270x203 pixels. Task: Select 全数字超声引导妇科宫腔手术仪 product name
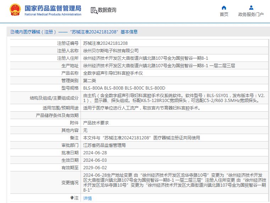(x=113, y=73)
